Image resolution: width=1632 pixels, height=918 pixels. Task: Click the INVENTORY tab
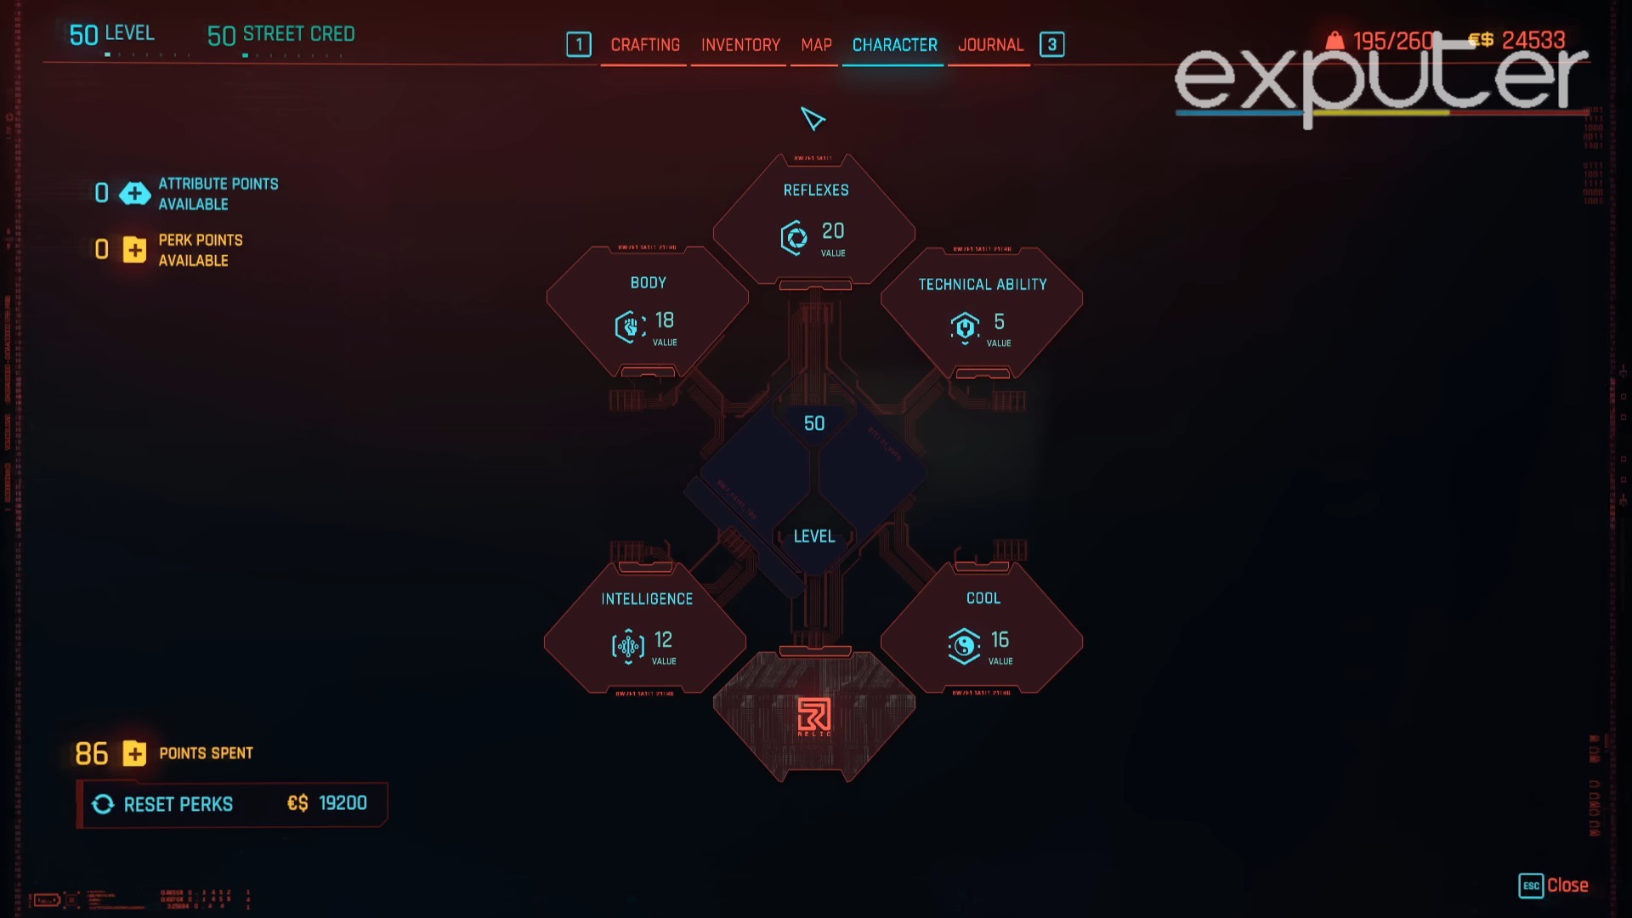[741, 43]
